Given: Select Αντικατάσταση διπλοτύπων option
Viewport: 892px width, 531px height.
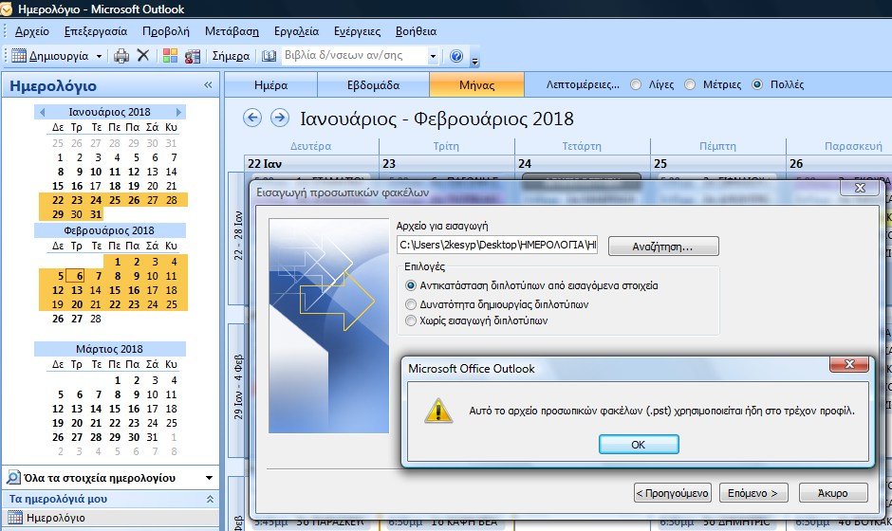Looking at the screenshot, I should (x=410, y=285).
